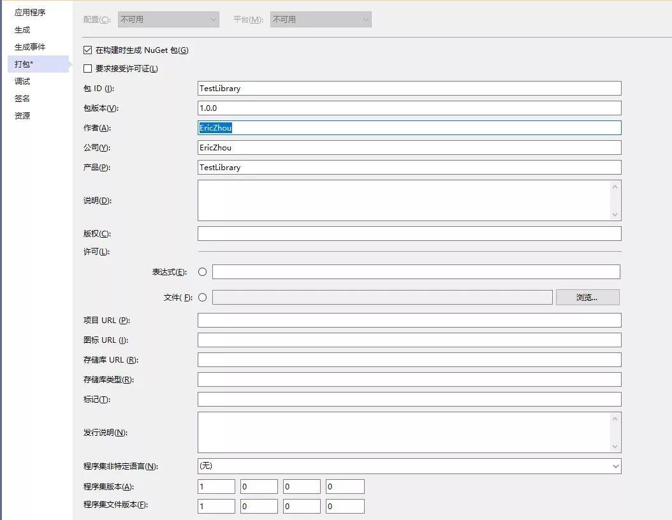Viewport: 672px width, 520px height.
Task: Select the 表达式 license radio button
Action: (201, 271)
